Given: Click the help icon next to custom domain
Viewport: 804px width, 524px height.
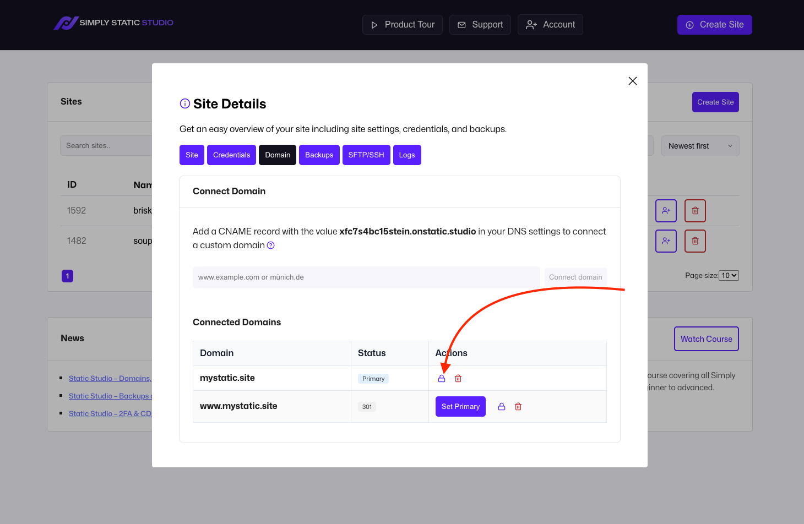Looking at the screenshot, I should point(271,245).
